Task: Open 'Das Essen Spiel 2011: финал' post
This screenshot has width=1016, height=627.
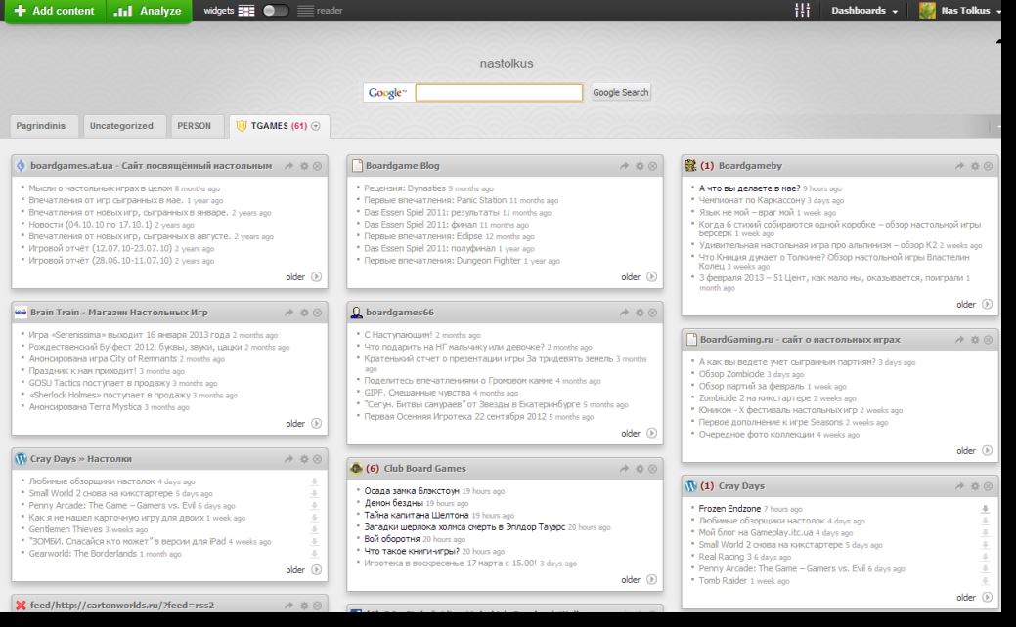Action: 420,225
